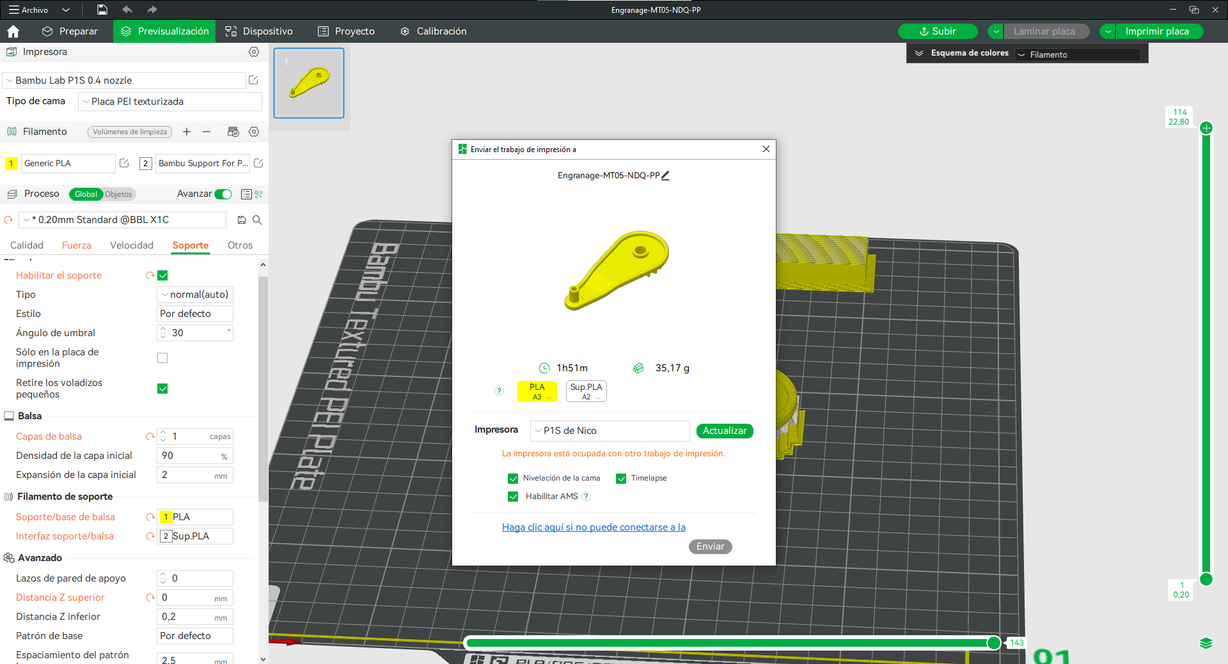Screen dimensions: 1228x664
Task: Reset Distancia Z superior value
Action: (x=150, y=598)
